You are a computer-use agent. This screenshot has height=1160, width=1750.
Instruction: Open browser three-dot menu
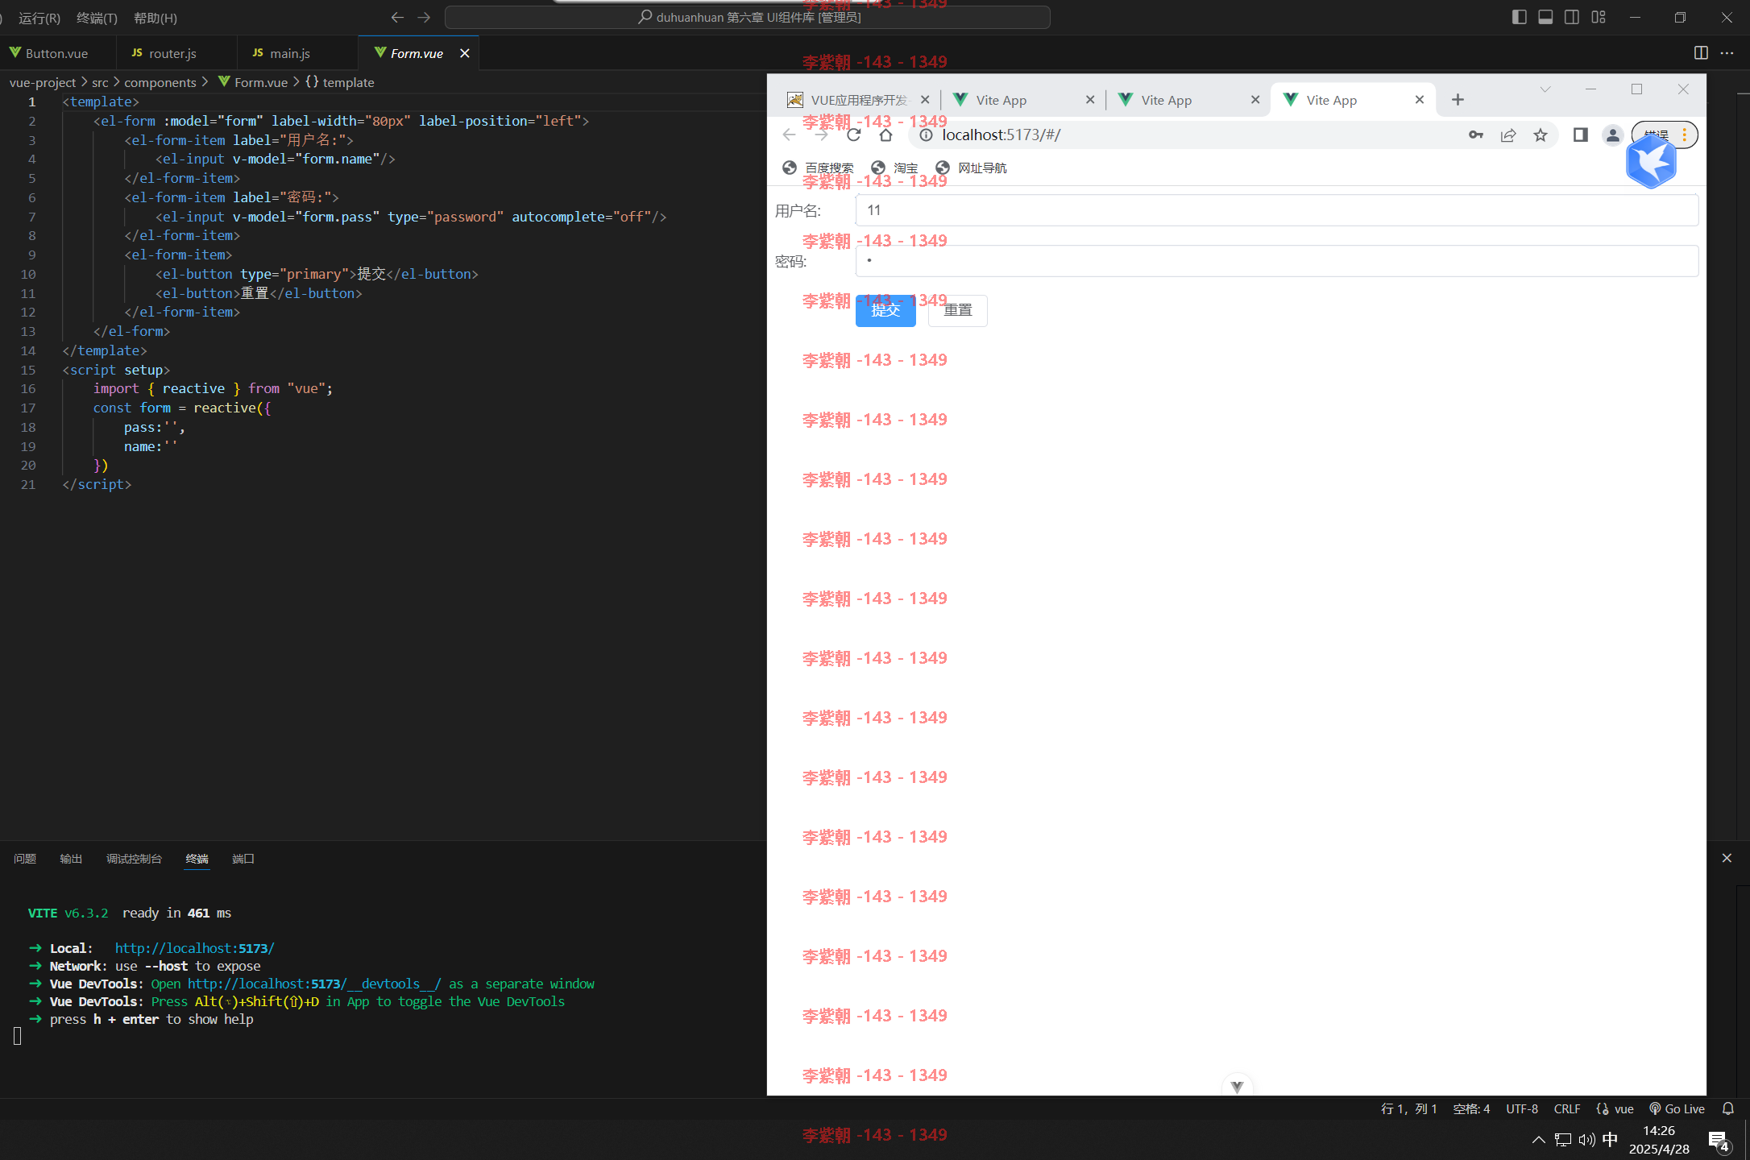[x=1685, y=135]
